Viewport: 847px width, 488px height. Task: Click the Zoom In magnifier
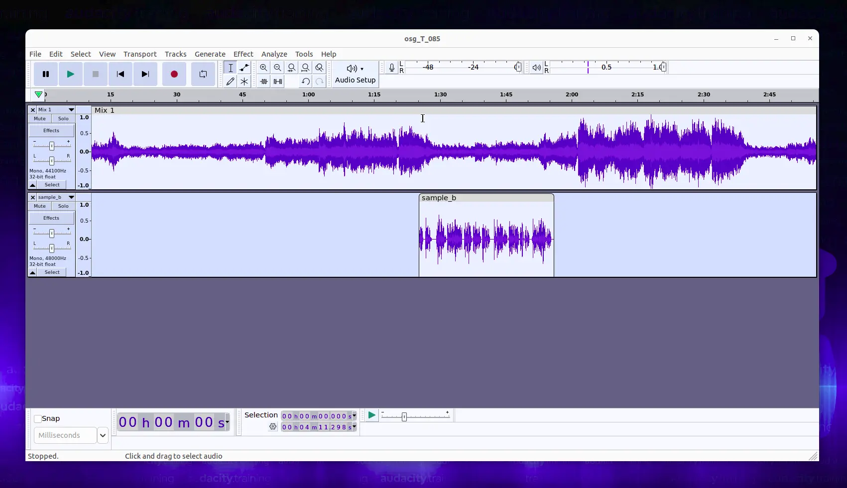click(x=264, y=68)
